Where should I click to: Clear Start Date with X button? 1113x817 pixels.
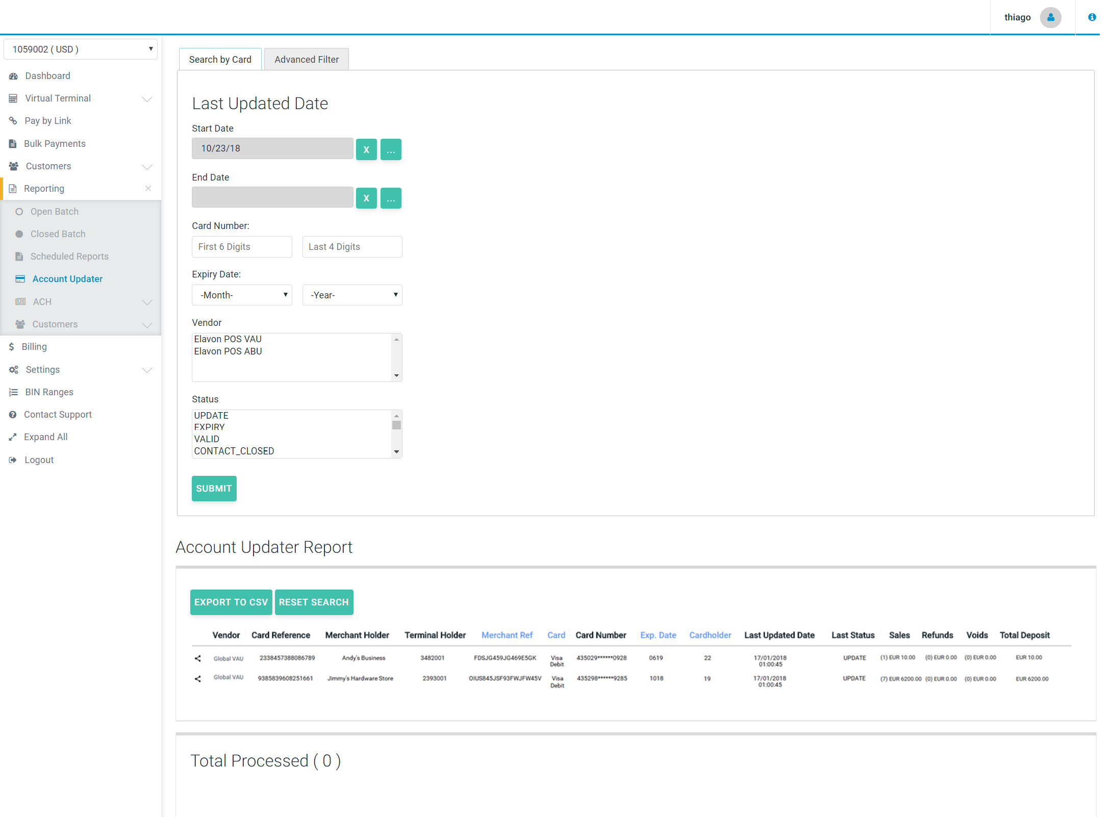tap(366, 149)
